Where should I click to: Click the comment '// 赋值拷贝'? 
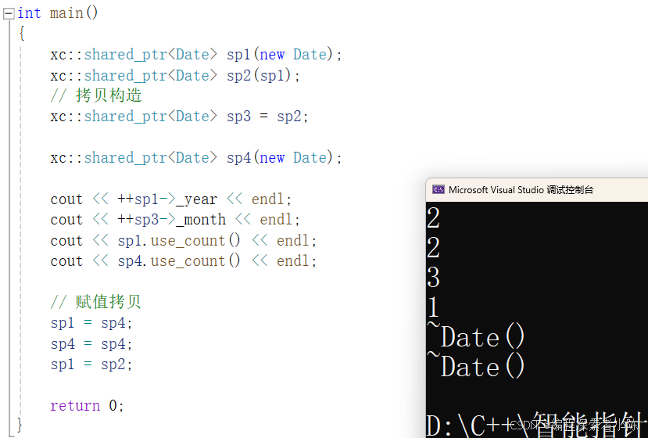point(96,302)
